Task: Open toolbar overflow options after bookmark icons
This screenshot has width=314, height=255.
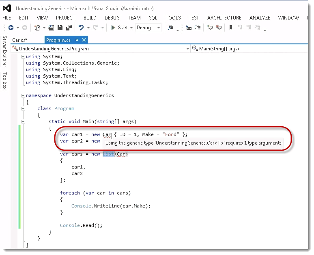Action: [265, 30]
